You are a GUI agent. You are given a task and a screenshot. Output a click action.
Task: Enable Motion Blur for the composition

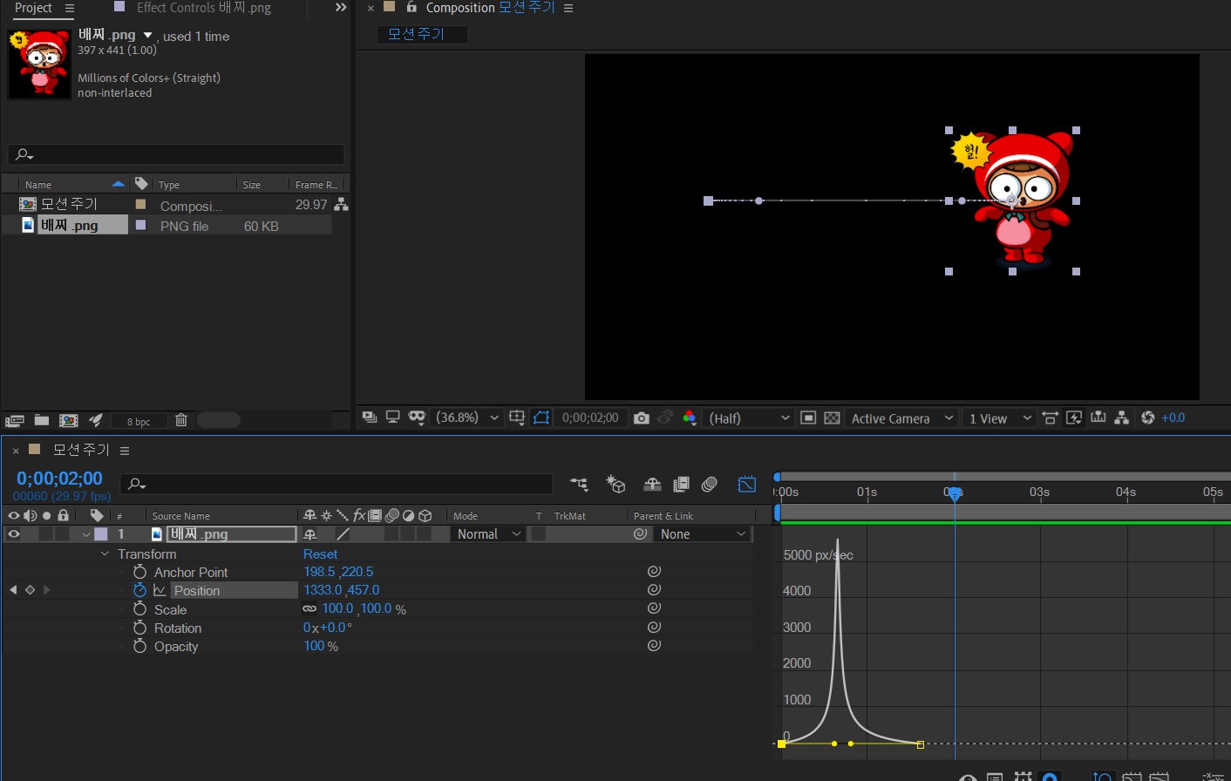(x=710, y=484)
